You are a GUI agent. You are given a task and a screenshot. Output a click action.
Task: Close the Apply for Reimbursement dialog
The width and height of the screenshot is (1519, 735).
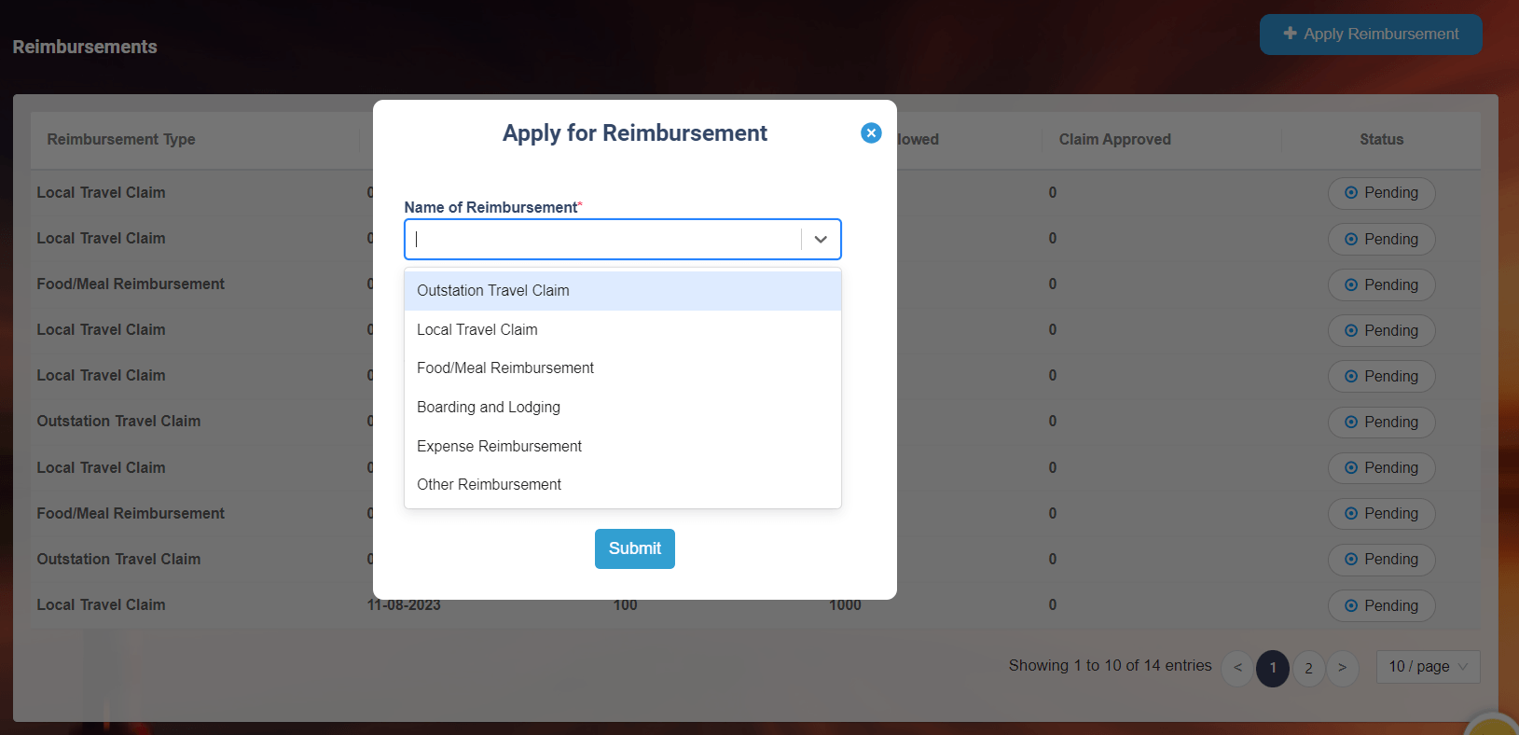pyautogui.click(x=871, y=133)
